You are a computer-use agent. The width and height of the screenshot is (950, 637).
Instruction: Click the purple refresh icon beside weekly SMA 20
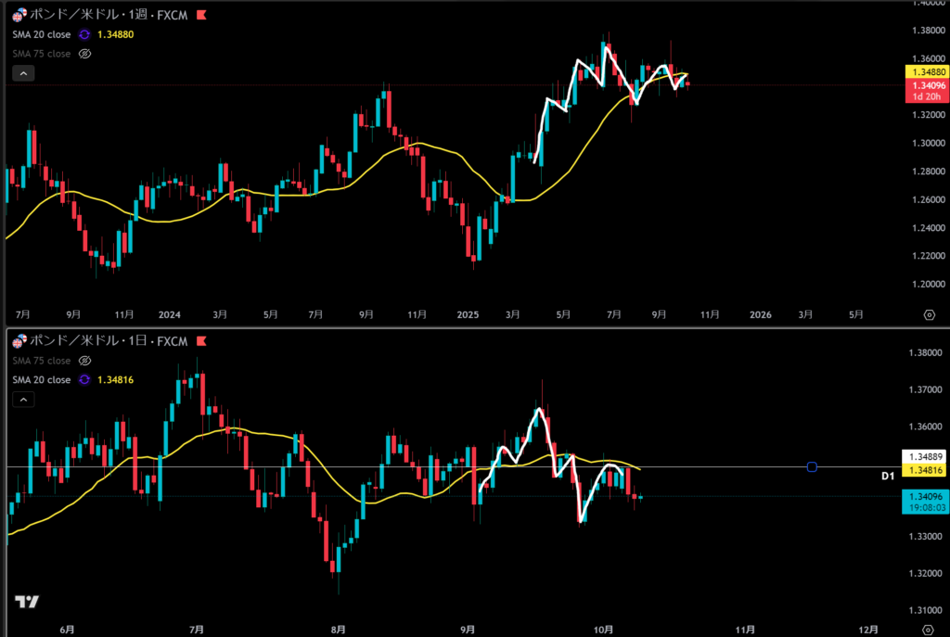point(83,34)
